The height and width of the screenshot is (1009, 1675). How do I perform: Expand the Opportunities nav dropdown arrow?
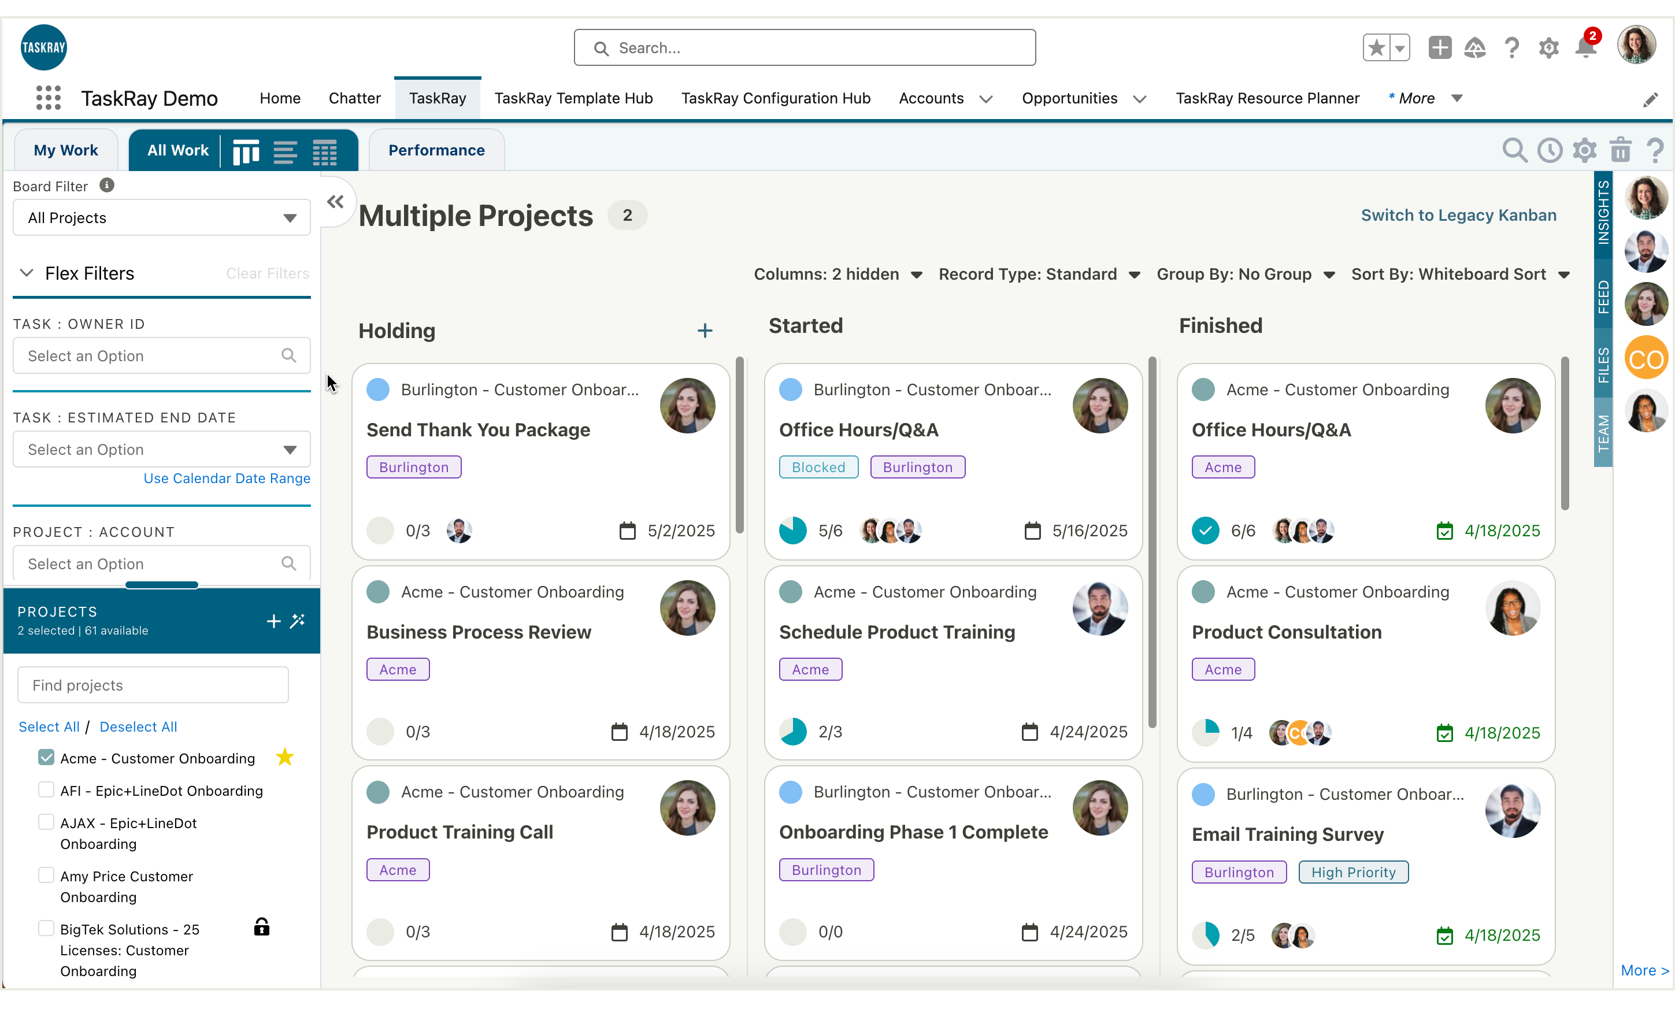tap(1139, 99)
